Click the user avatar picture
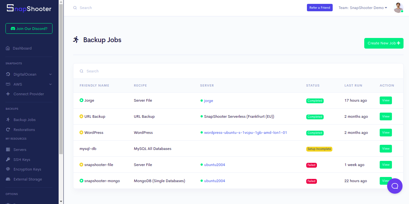The width and height of the screenshot is (409, 204). 398,8
